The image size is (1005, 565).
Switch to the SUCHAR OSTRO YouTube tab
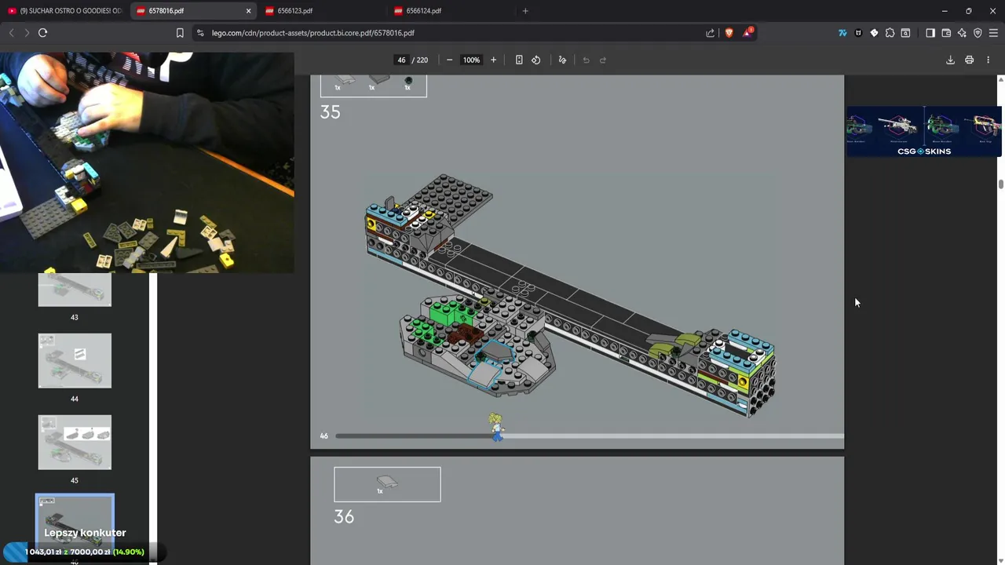pos(64,11)
